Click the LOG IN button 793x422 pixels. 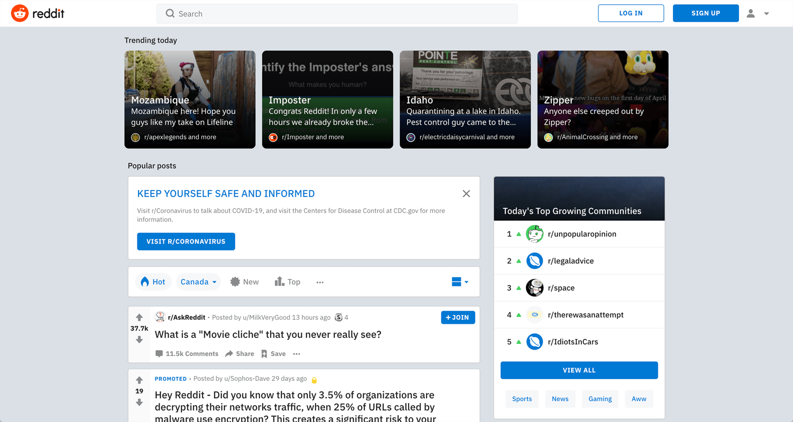pyautogui.click(x=631, y=13)
